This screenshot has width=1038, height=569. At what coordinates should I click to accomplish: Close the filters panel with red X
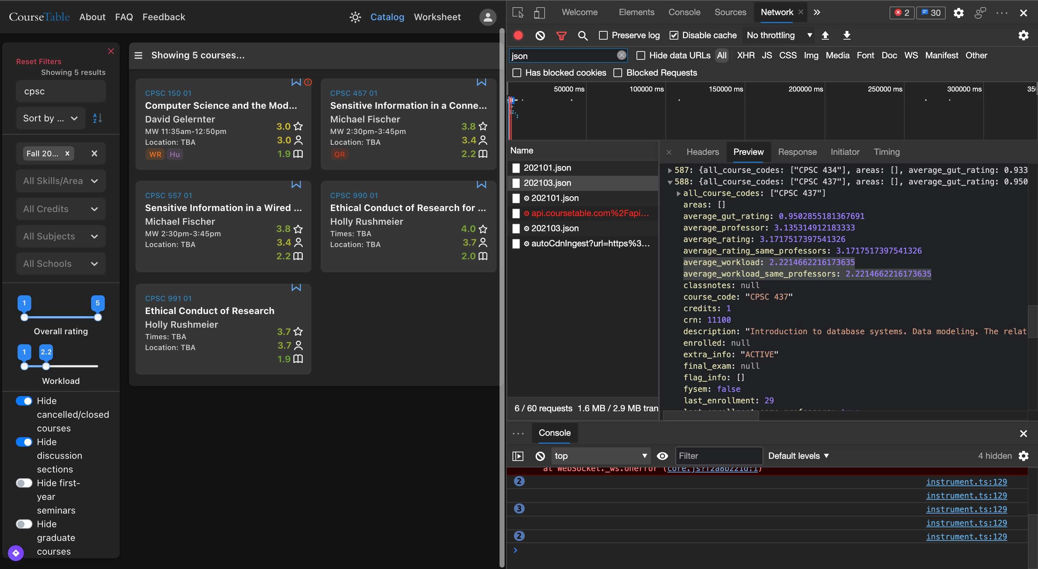[111, 51]
